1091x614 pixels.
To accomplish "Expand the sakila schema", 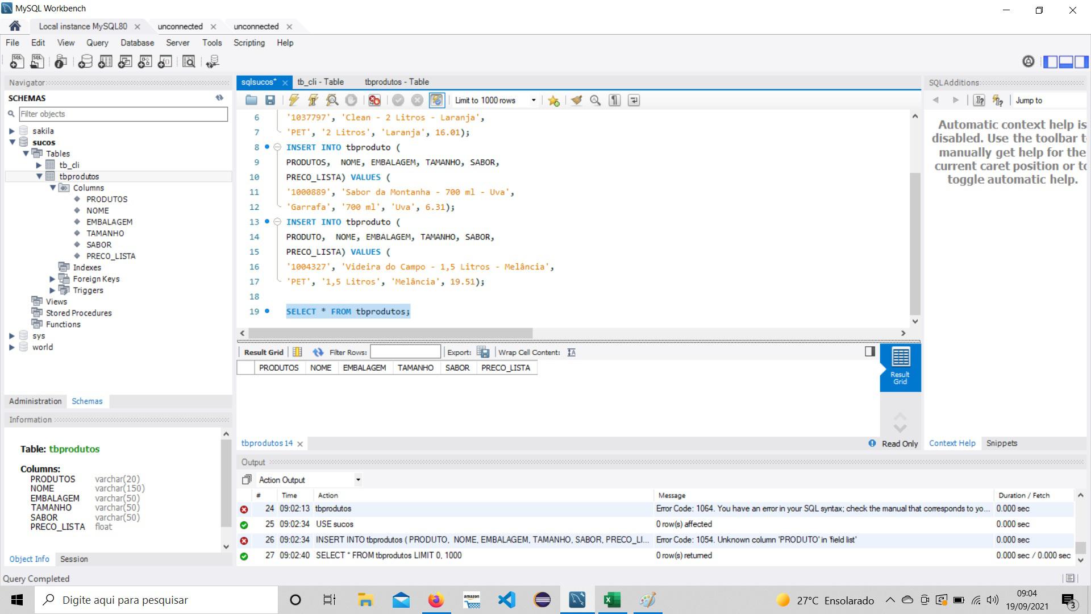I will 12,131.
